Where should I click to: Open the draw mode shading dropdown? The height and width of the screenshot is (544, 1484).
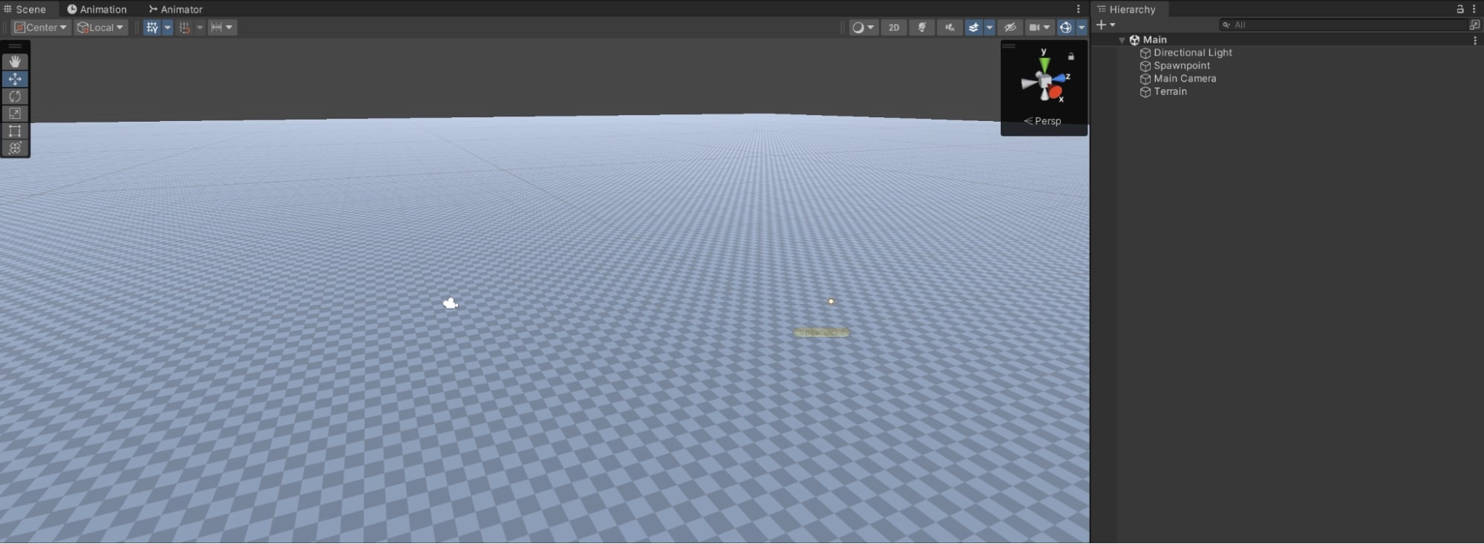click(863, 27)
